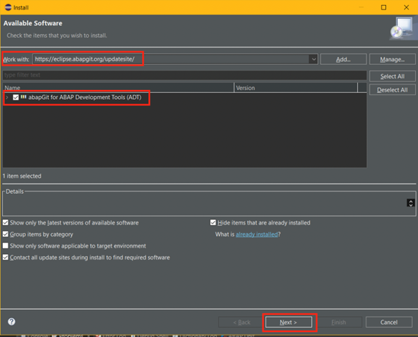Click the abapGit category icon
The height and width of the screenshot is (337, 418).
pos(24,97)
